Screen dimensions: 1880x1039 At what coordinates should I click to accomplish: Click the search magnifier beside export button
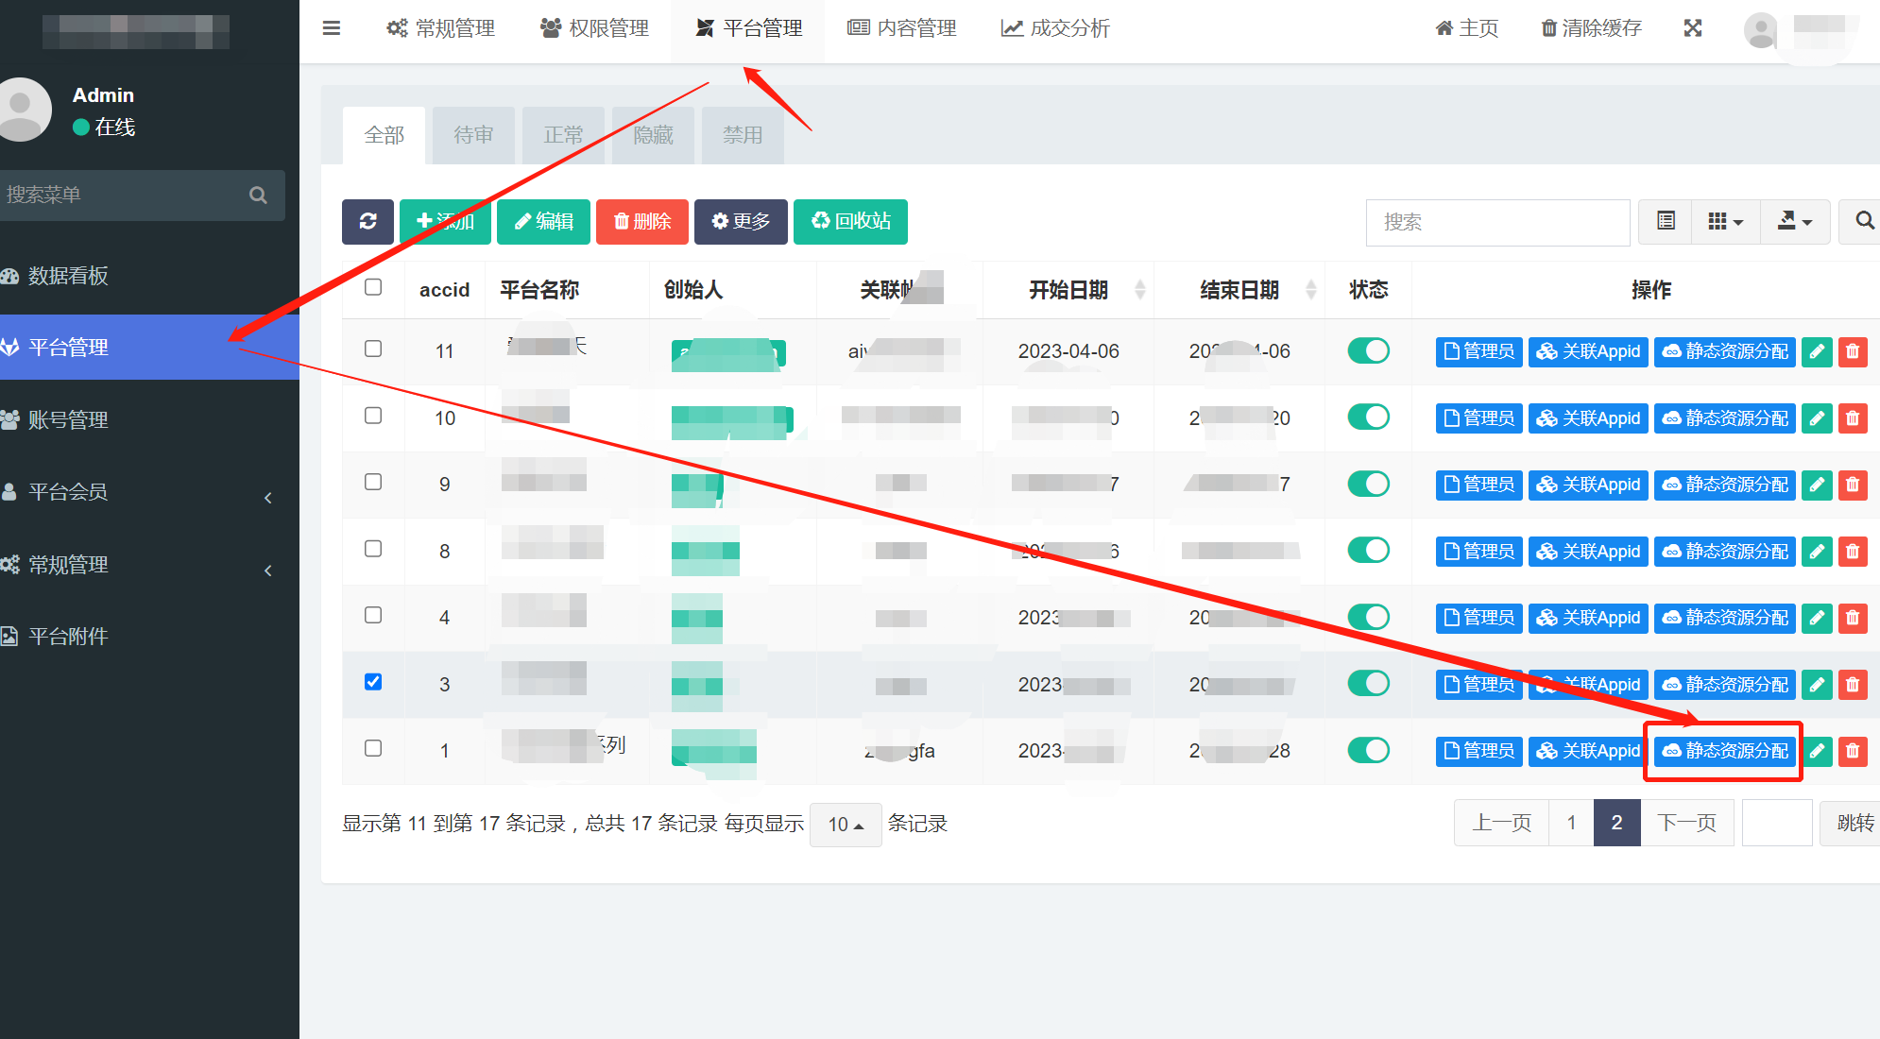pos(1863,221)
